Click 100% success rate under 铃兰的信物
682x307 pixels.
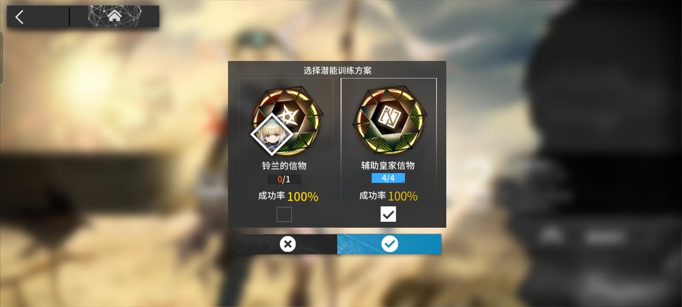pyautogui.click(x=303, y=197)
